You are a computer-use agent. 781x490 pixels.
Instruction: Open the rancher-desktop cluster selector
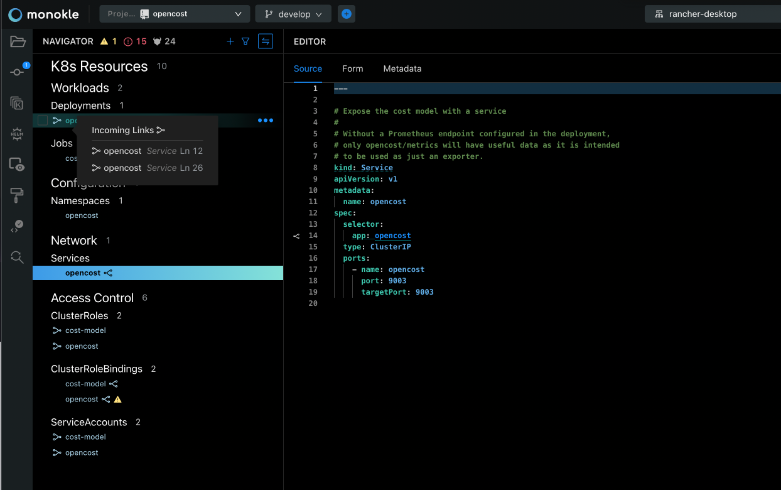[x=713, y=14]
